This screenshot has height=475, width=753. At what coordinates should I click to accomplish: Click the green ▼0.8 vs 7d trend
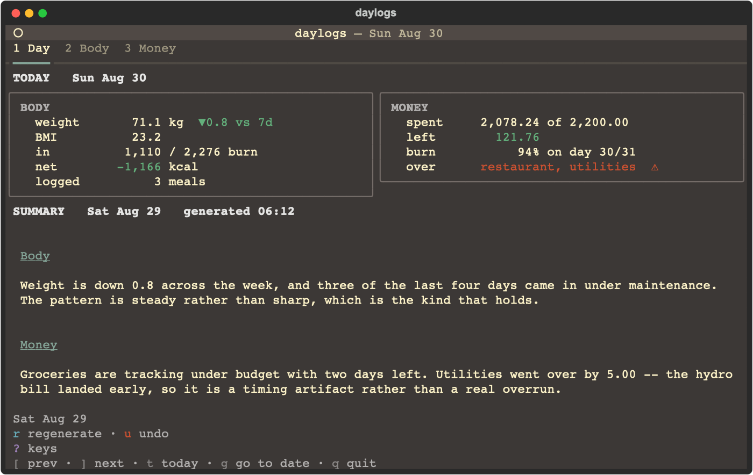236,123
